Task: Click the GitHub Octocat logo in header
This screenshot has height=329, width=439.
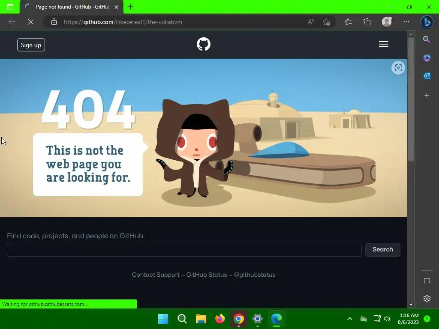Action: pyautogui.click(x=204, y=44)
